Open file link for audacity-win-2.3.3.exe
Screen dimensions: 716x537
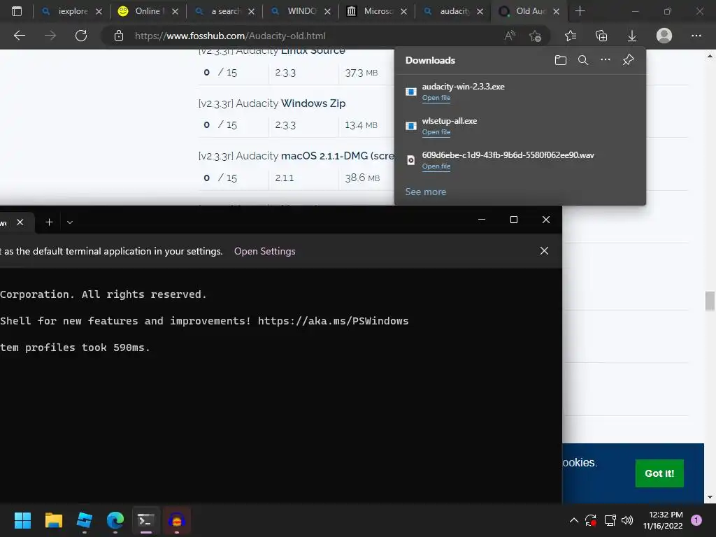pyautogui.click(x=436, y=98)
